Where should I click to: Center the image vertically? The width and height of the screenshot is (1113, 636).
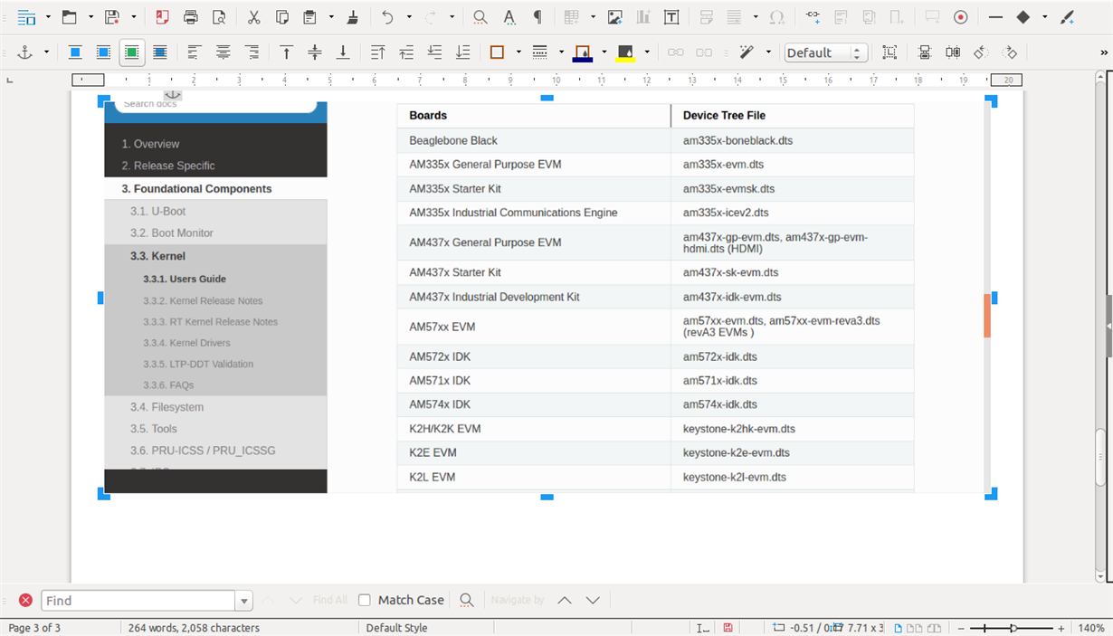click(x=315, y=52)
